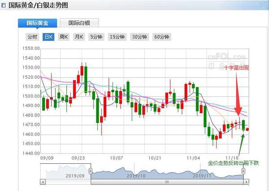Choose the 月K monthly candlestick view
The image size is (269, 191).
79,37
